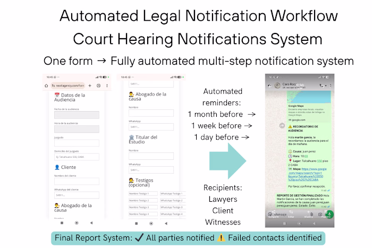The height and width of the screenshot is (248, 372).
Task: Open the browser tab switcher icon
Action: [x=98, y=85]
